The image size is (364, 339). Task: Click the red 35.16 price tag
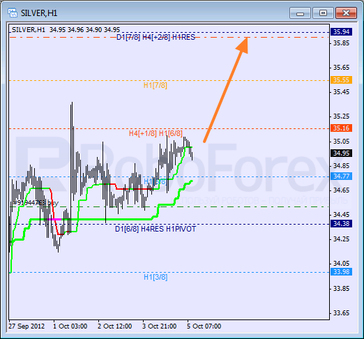tap(341, 128)
